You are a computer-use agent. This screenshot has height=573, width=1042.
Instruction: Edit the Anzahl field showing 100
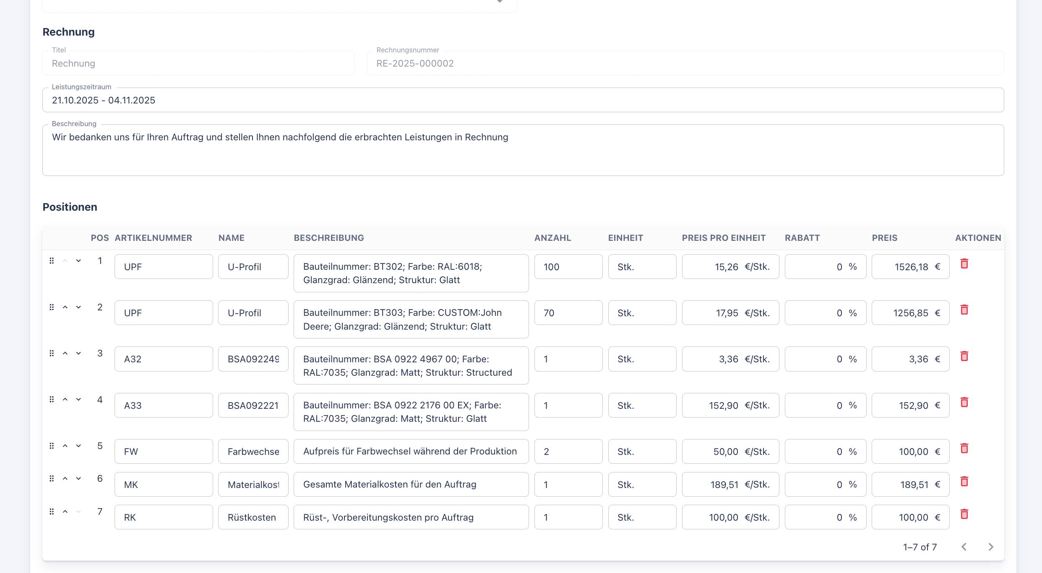[x=568, y=267]
